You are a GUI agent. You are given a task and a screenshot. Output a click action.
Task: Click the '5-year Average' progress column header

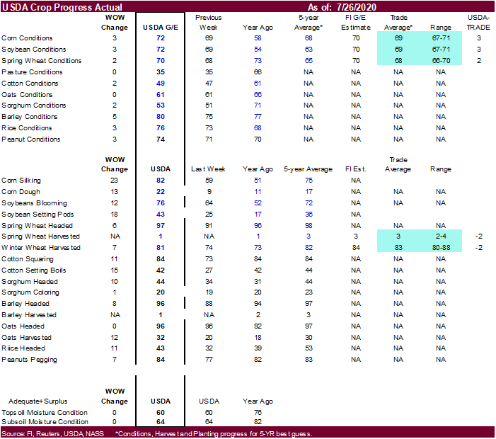(x=308, y=169)
